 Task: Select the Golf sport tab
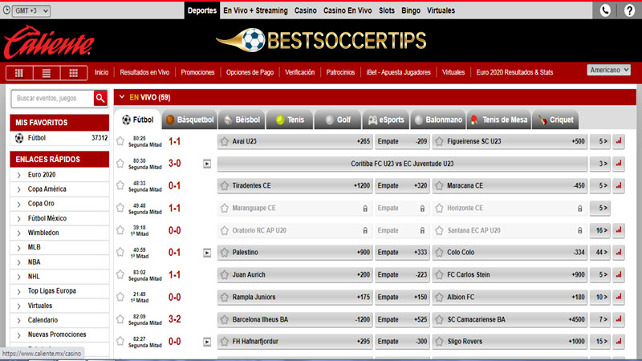click(338, 120)
